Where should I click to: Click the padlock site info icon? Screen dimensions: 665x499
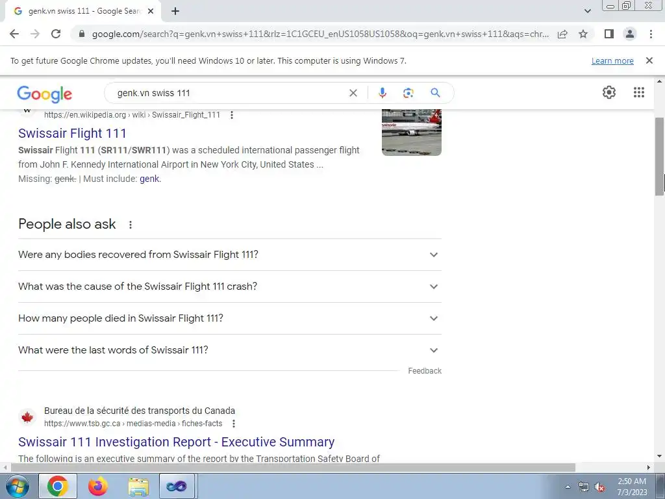[x=82, y=34]
